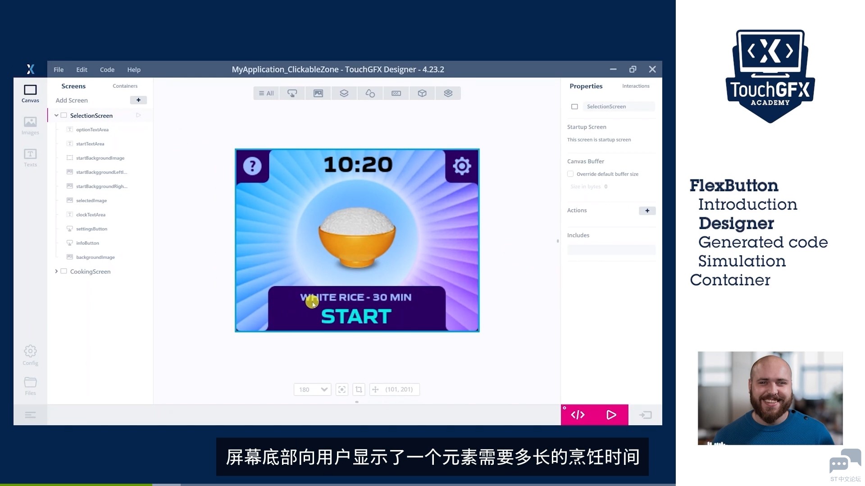This screenshot has height=486, width=865.
Task: Click the rice bowl image on canvas
Action: pos(357,238)
